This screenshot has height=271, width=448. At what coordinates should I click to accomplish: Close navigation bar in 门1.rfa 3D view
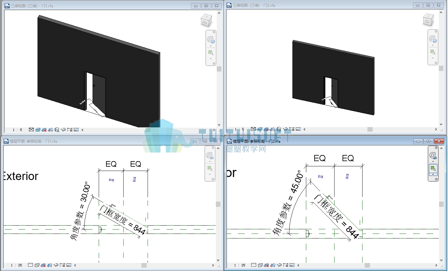(x=214, y=32)
